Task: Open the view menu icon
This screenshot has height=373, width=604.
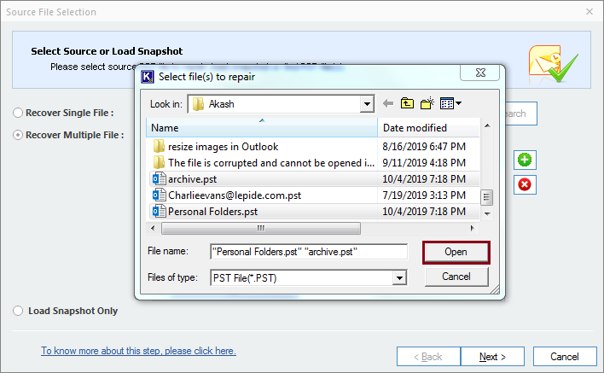Action: click(450, 104)
